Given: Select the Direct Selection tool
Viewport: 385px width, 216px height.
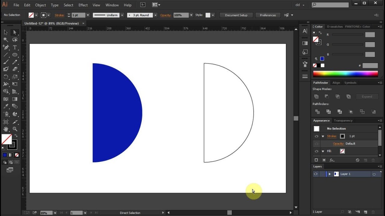Looking at the screenshot, I should pyautogui.click(x=15, y=32).
